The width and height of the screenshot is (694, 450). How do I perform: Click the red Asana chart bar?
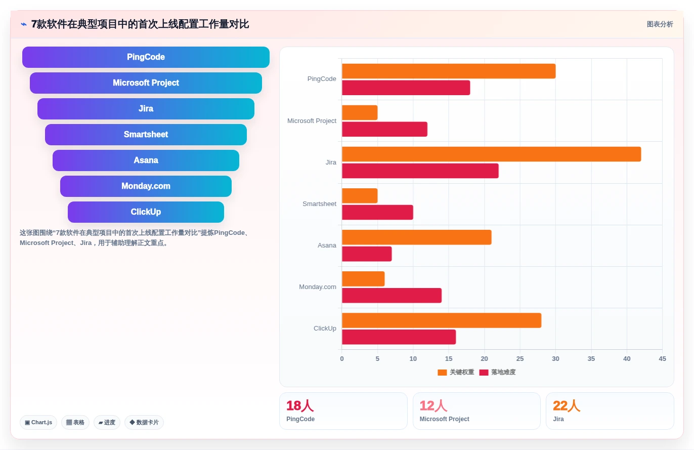click(x=367, y=254)
